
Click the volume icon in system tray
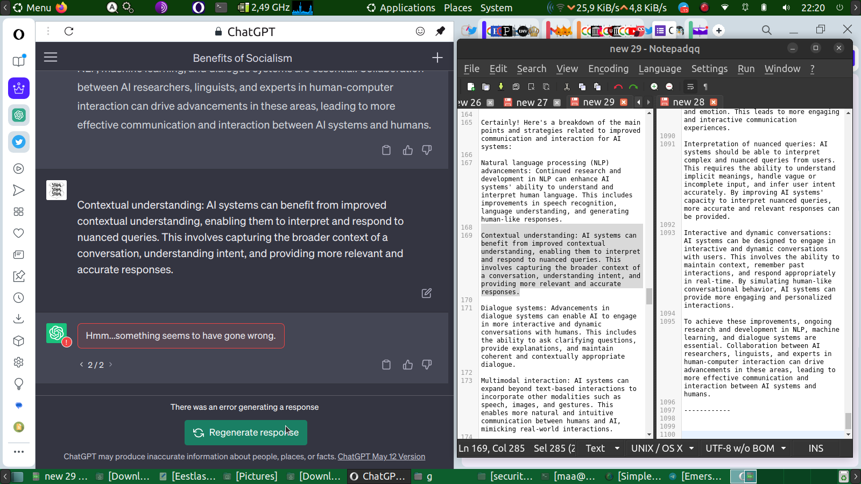(786, 8)
